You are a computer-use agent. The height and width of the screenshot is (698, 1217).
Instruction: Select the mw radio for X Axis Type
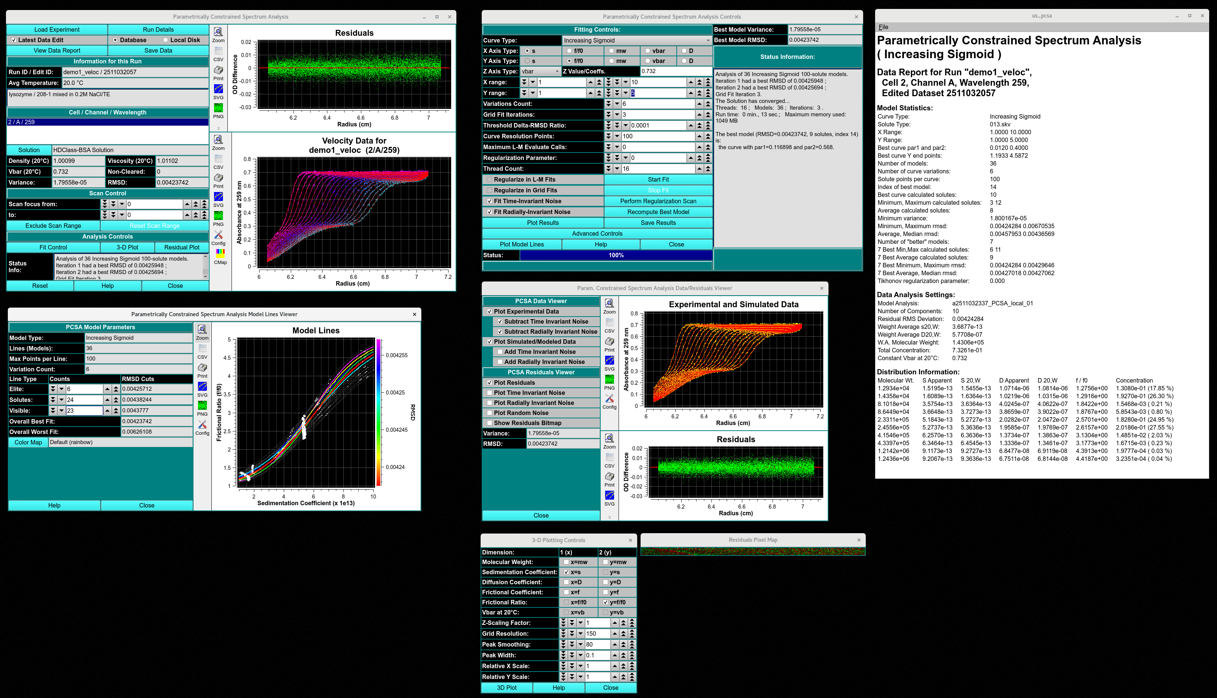pyautogui.click(x=612, y=51)
